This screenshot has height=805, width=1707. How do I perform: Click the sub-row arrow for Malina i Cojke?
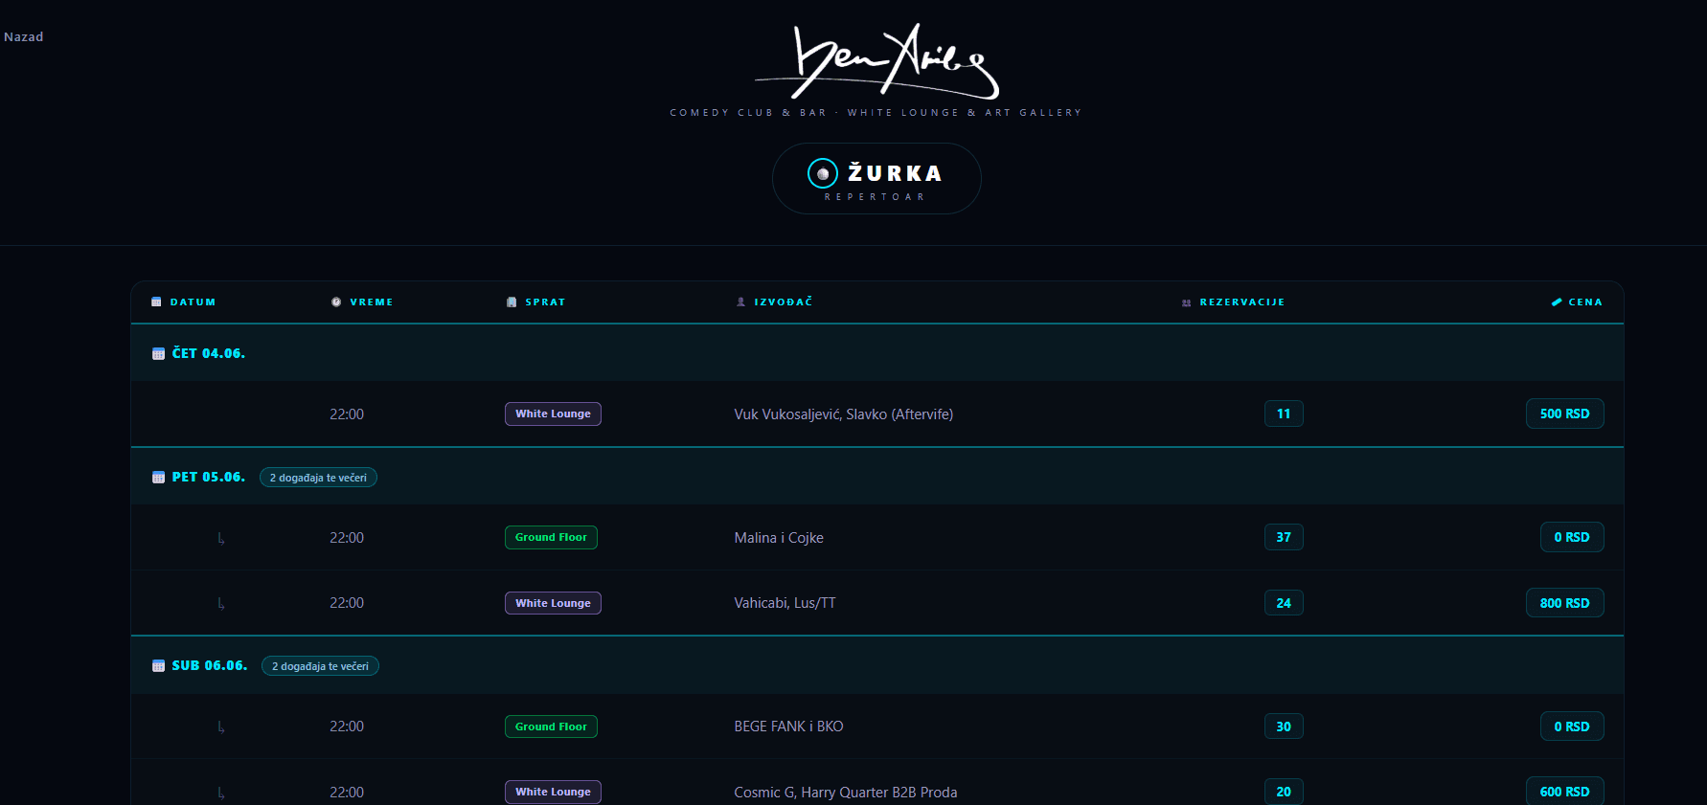[x=221, y=539]
